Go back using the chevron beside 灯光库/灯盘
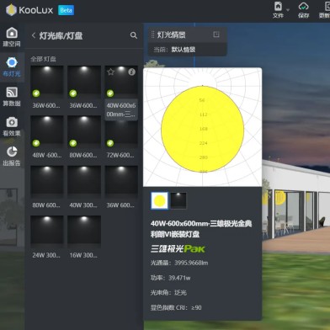This screenshot has height=330, width=330. click(x=34, y=35)
